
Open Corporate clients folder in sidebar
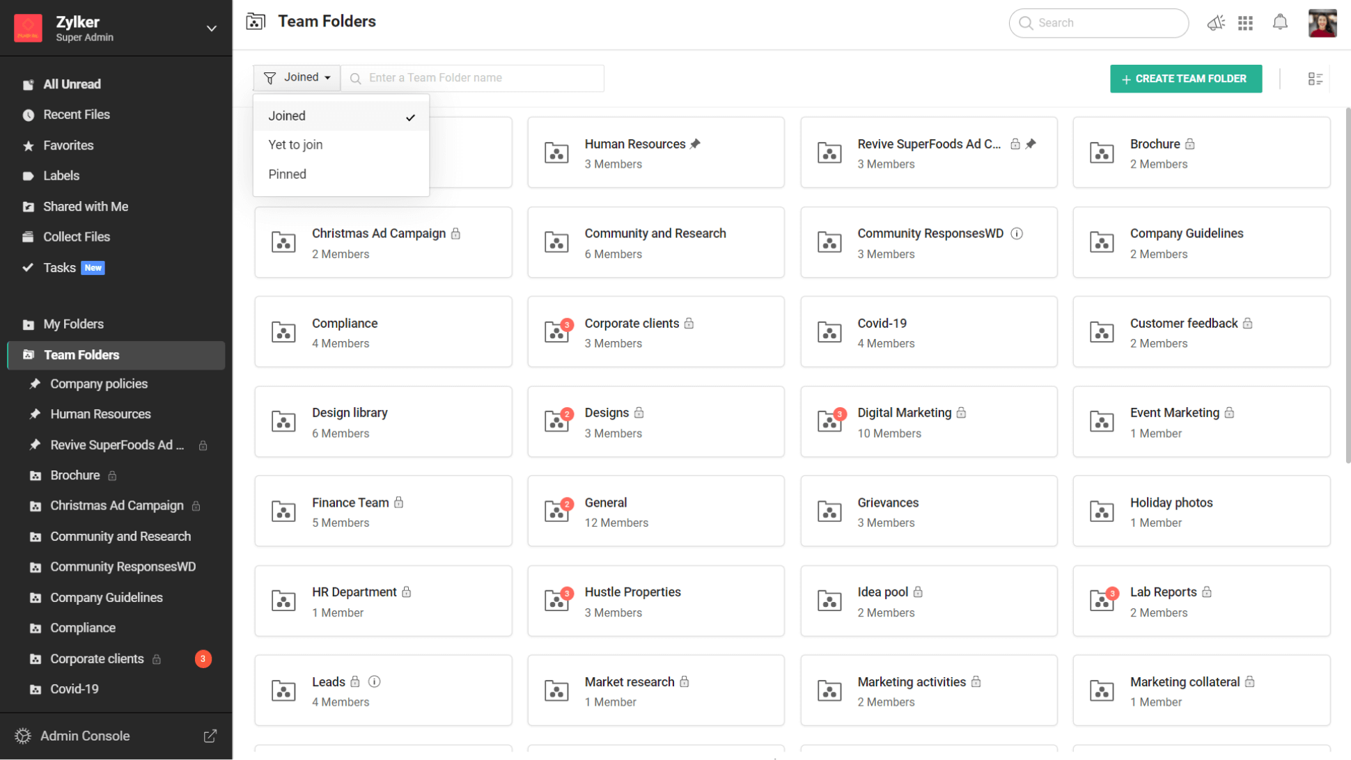[97, 658]
